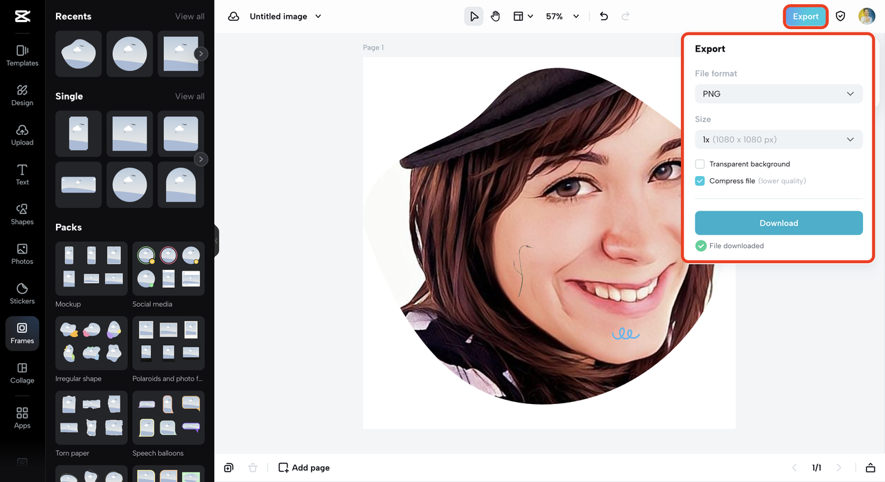Collapse the side panel with handle
The image size is (885, 482).
216,240
